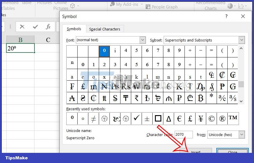Select the Rupee Rs symbol
Screen dimensions: 254x163
tap(126, 87)
